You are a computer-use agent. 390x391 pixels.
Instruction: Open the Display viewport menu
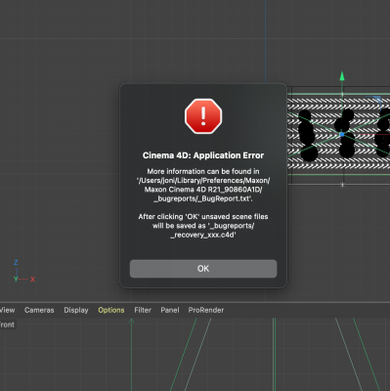click(76, 310)
